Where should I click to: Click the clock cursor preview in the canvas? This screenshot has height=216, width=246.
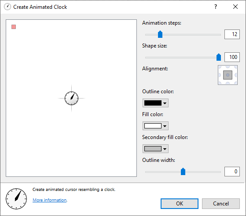pos(72,99)
